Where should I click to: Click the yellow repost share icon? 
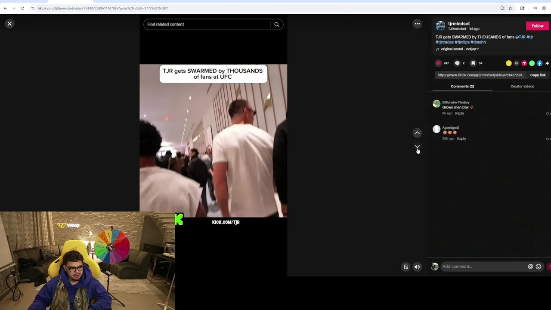coord(508,63)
